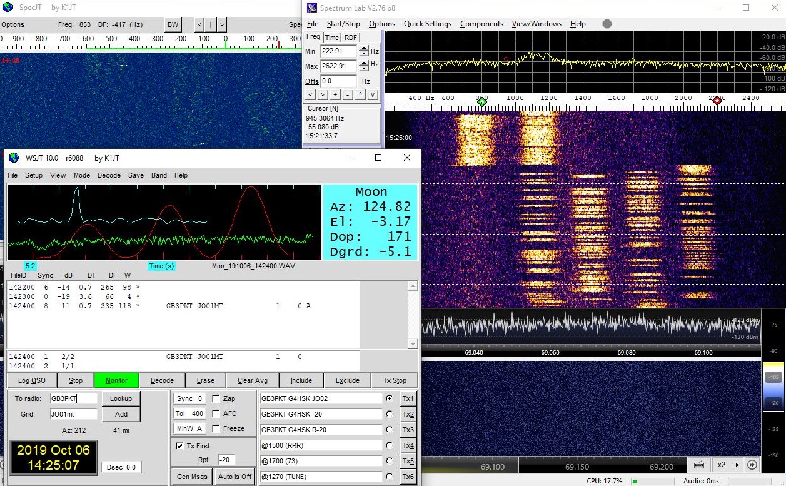Click the red diamond frequency marker
Screen dimensions: 786x486
[717, 101]
